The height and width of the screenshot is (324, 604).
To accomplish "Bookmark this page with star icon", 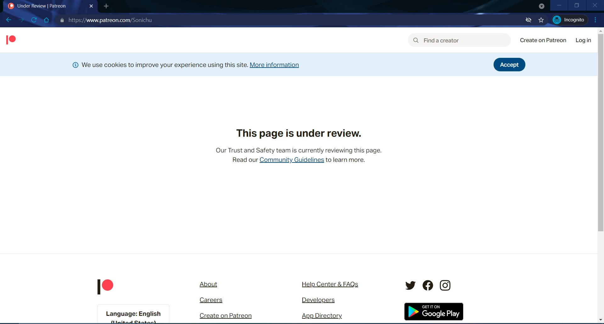I will 541,20.
